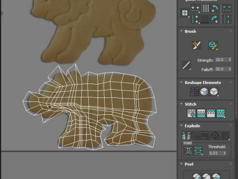Click the Reshape Elements rollout grip handle
The width and height of the screenshot is (238, 179).
pyautogui.click(x=231, y=82)
